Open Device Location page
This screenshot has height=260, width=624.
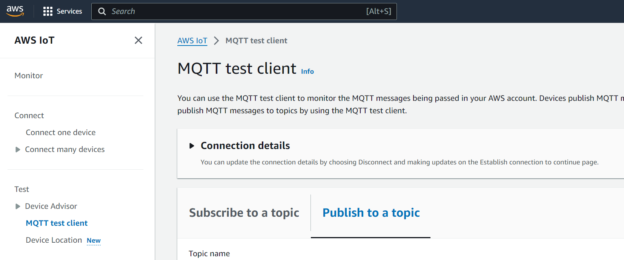pyautogui.click(x=54, y=240)
